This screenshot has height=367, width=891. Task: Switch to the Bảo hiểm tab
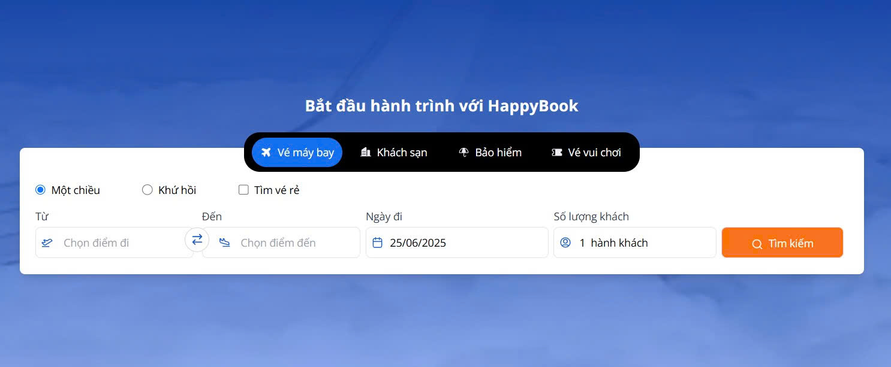[490, 153]
